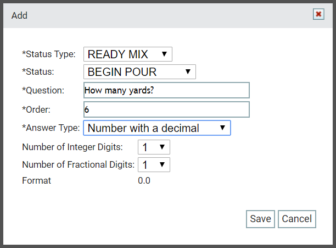Close the Add dialog with red X
The height and width of the screenshot is (248, 336).
[318, 14]
